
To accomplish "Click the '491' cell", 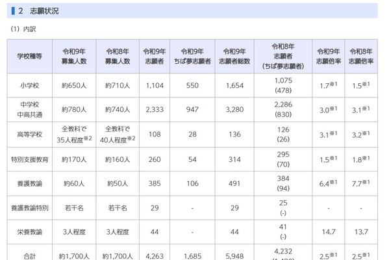I will tap(234, 183).
